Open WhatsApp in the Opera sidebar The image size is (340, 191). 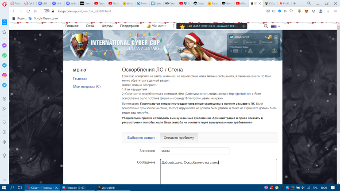[4, 55]
